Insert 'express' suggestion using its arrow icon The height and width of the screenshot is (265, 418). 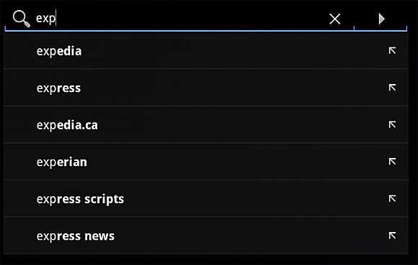click(x=392, y=88)
